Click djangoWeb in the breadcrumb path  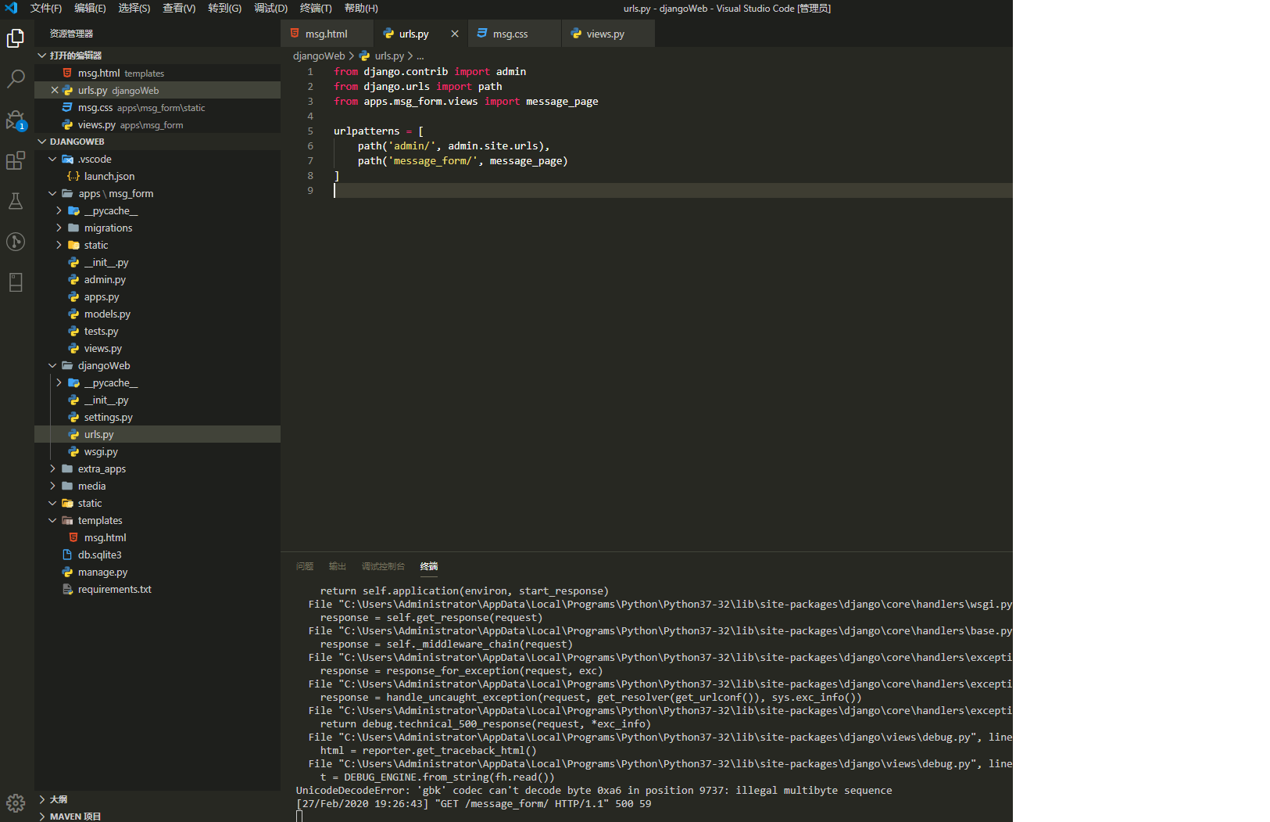319,56
